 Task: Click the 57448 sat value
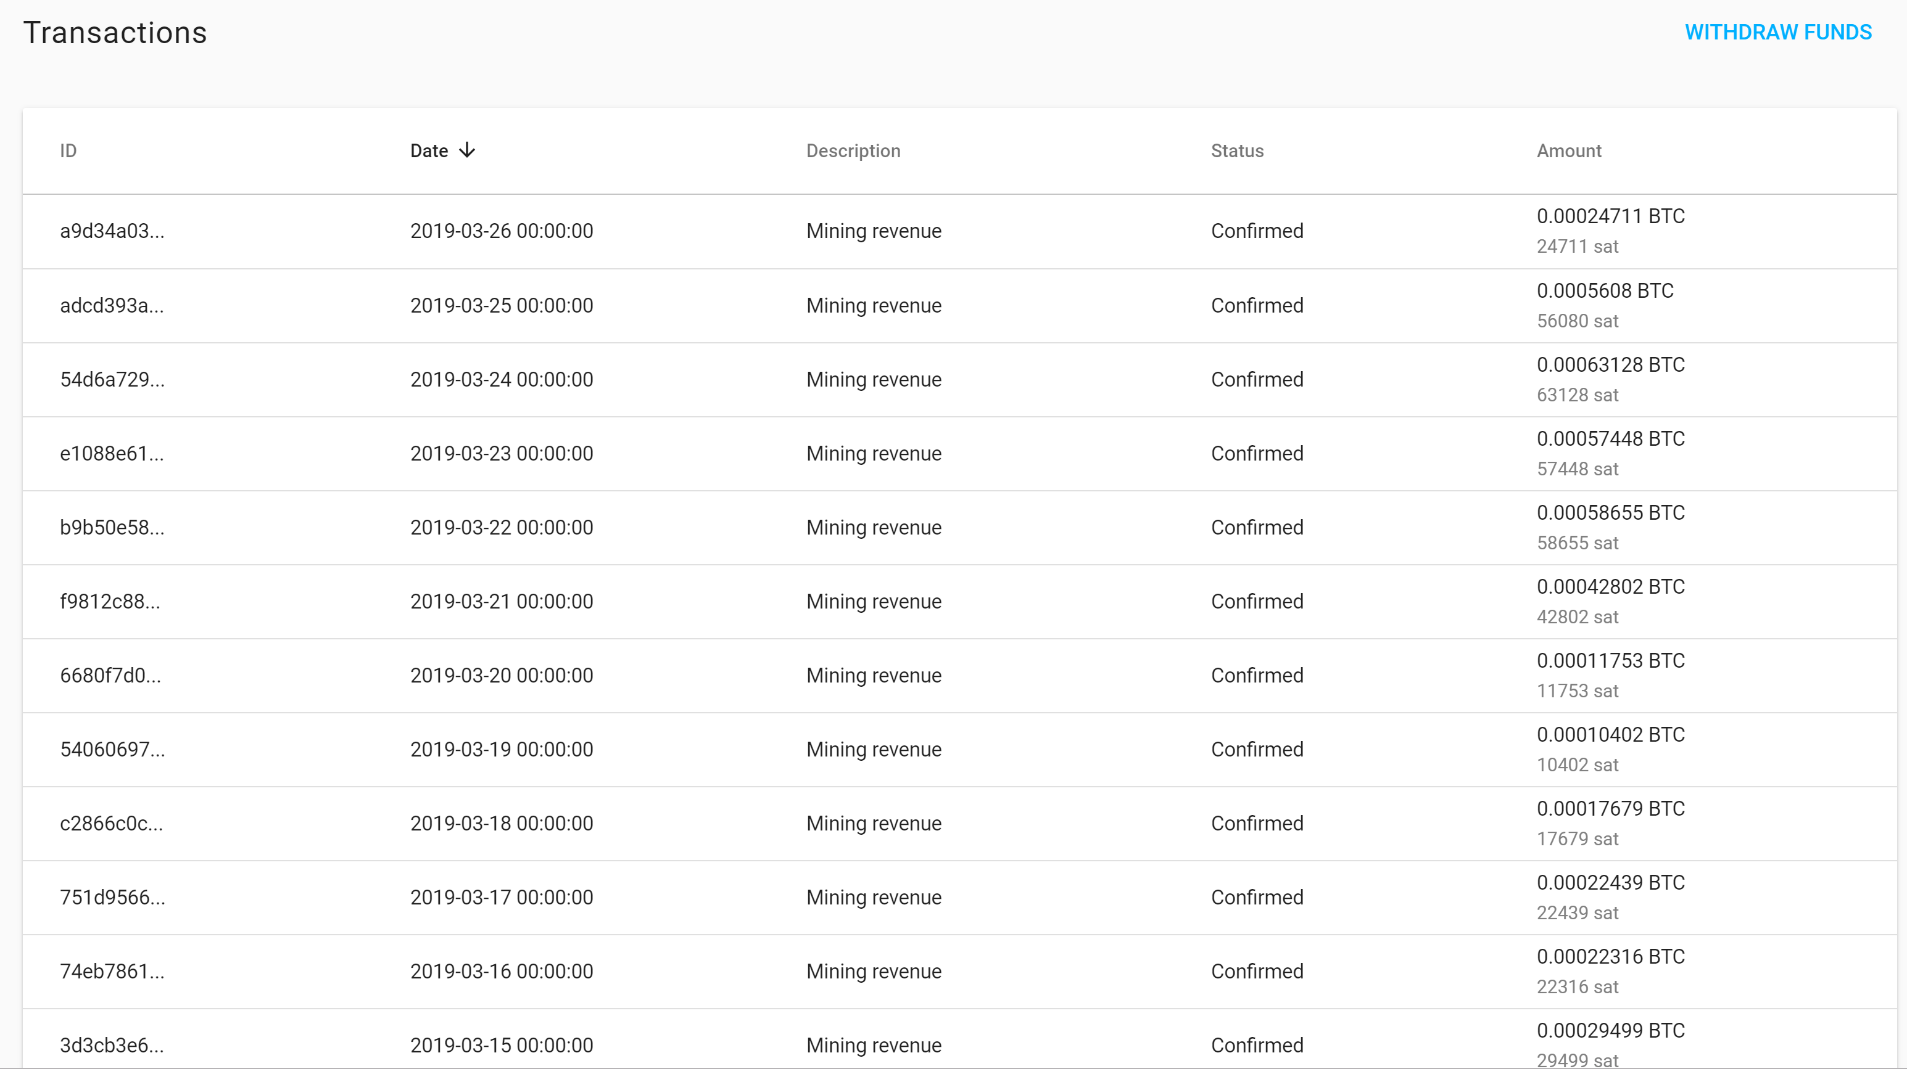[x=1578, y=469]
